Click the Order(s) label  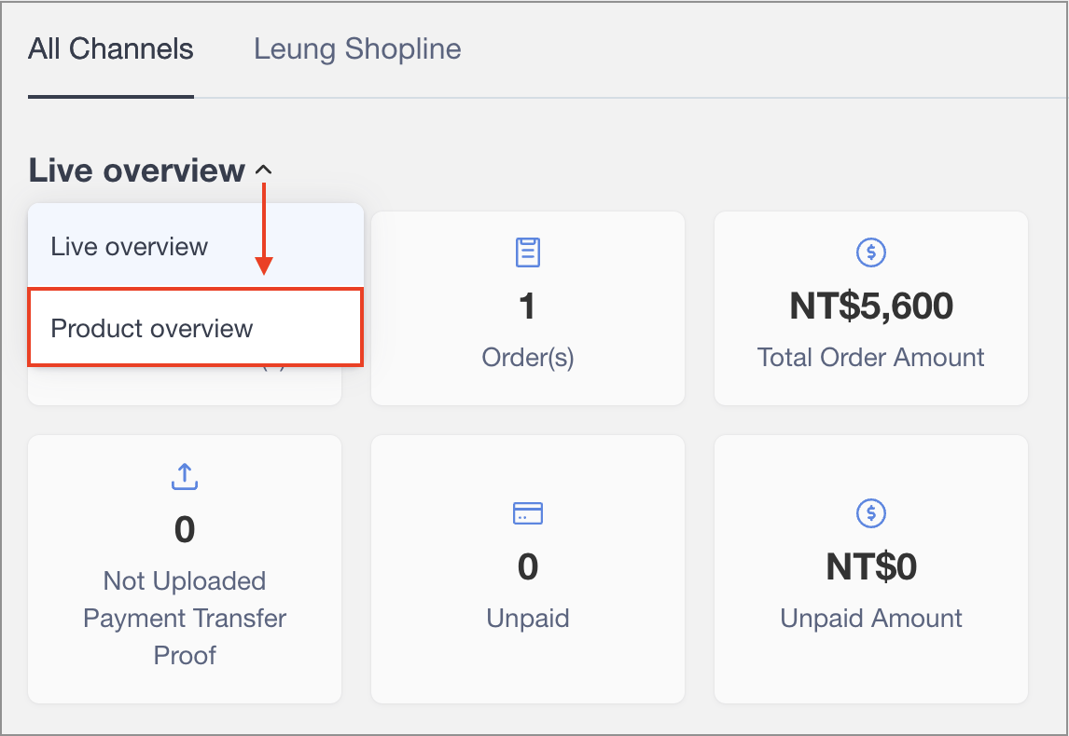528,358
